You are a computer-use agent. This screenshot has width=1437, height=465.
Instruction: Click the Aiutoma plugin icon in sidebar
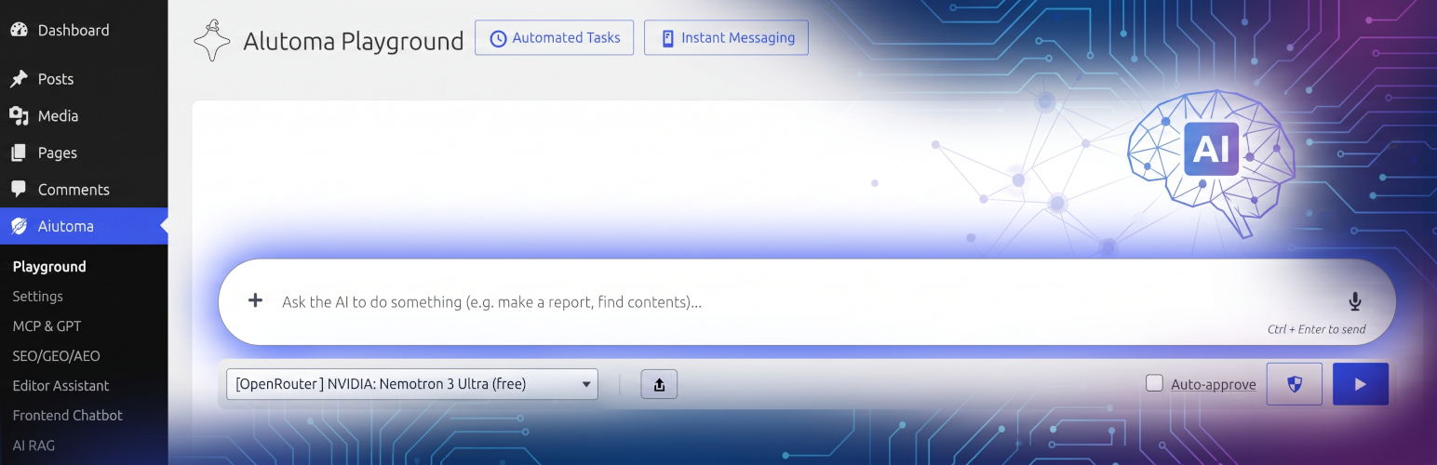click(x=19, y=226)
